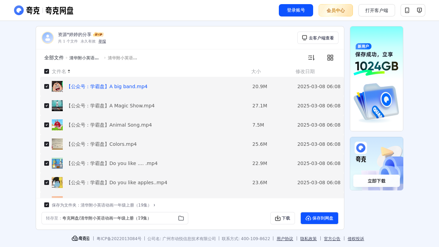Open the 转存至 destination path selector
The image size is (439, 247).
(115, 218)
